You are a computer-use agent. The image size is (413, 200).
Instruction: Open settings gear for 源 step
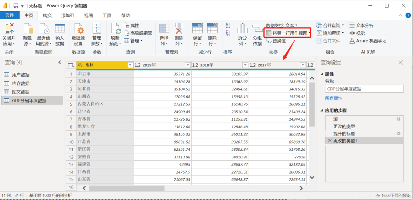pos(398,119)
